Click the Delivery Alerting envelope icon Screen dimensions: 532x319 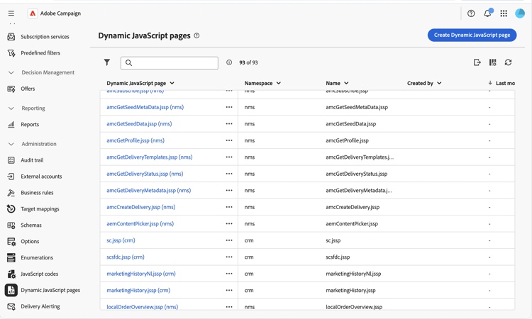point(11,306)
